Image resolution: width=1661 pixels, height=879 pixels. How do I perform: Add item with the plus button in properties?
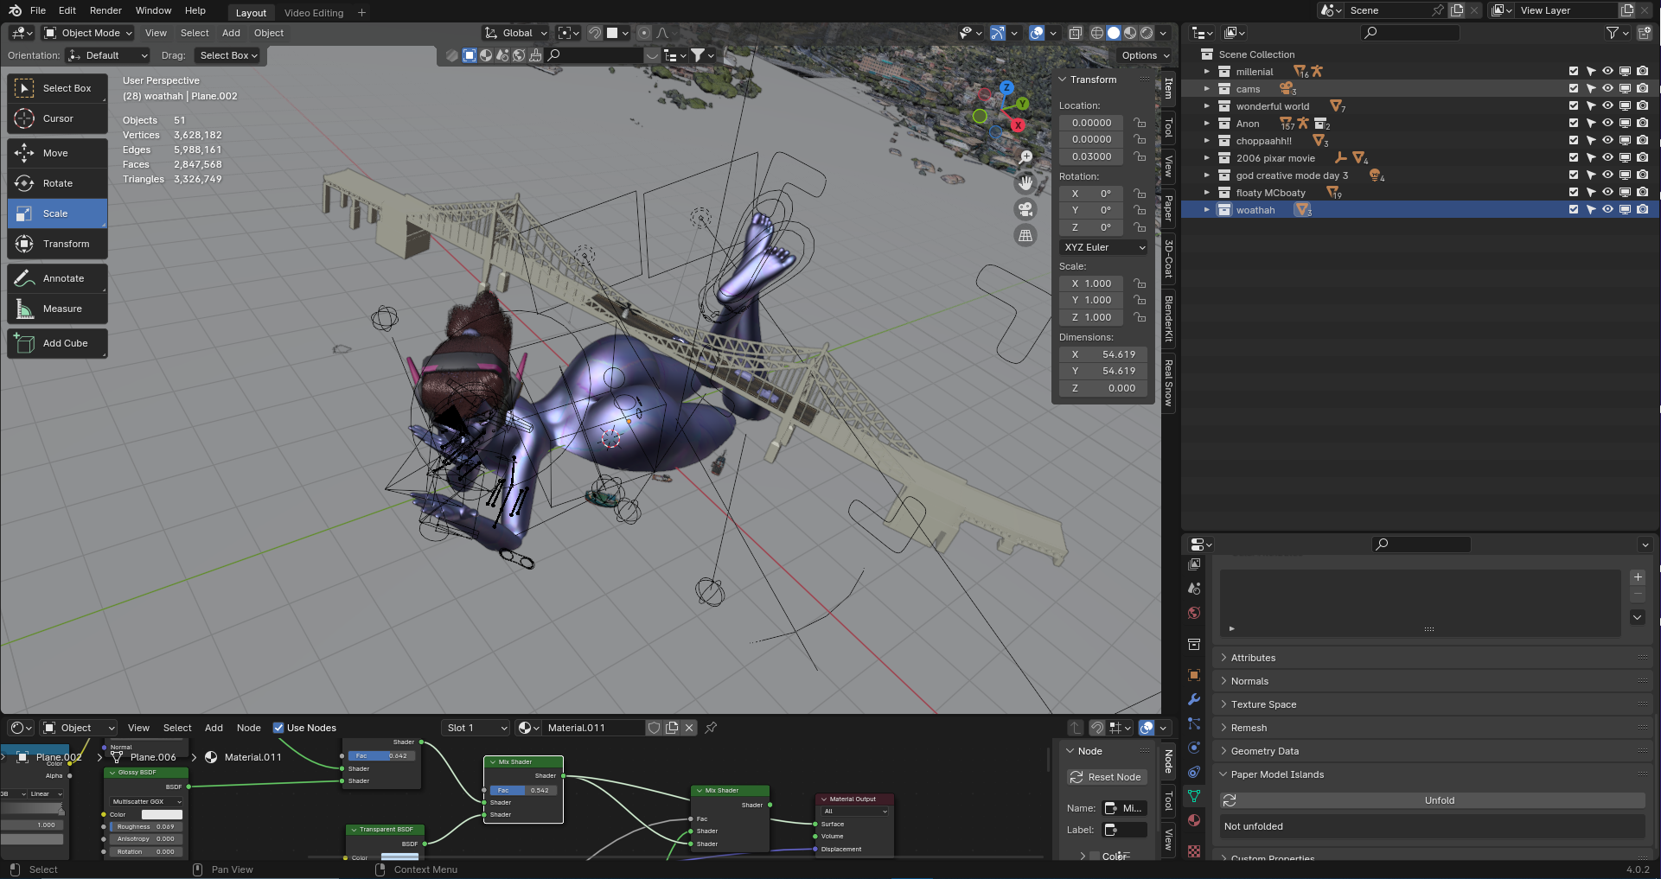[1638, 576]
